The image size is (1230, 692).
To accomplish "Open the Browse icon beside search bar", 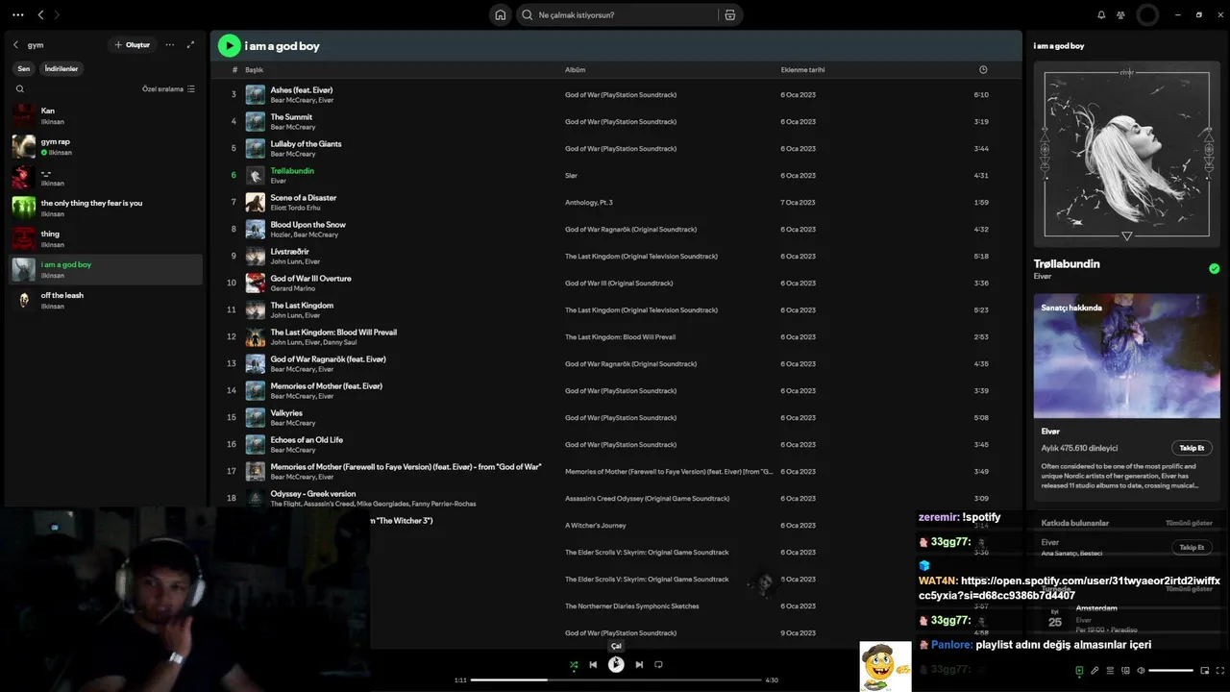I will (730, 14).
